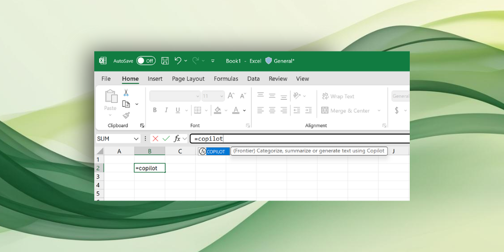Click the Save floppy disk icon

point(165,61)
